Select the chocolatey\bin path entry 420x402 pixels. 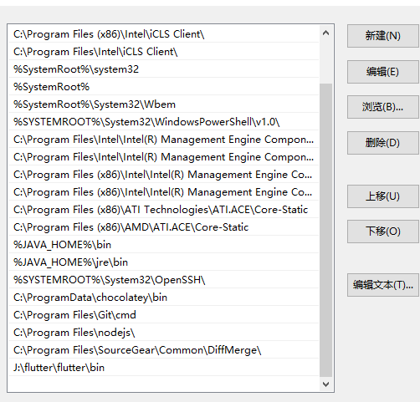point(163,298)
